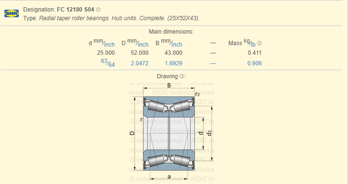Click the 0.411 kg mass value

[254, 53]
